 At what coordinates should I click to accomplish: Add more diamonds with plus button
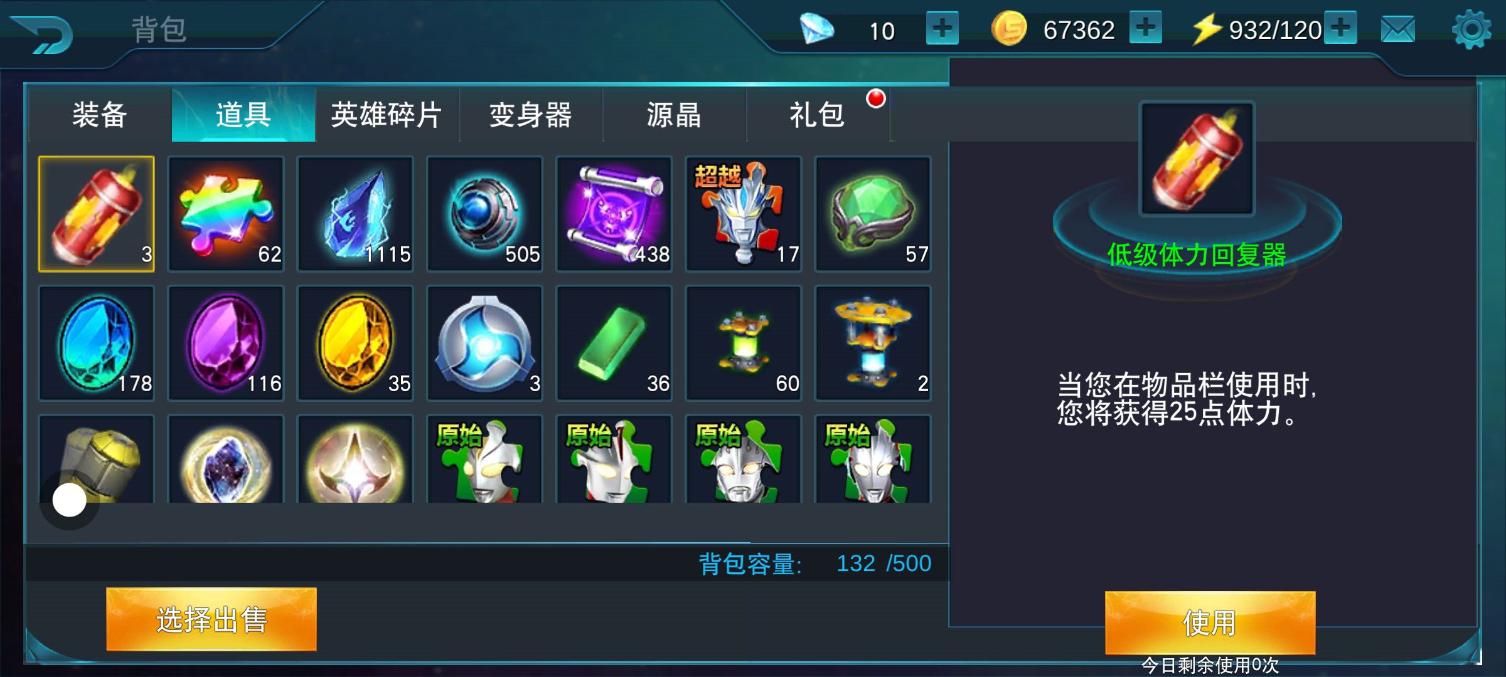[943, 28]
